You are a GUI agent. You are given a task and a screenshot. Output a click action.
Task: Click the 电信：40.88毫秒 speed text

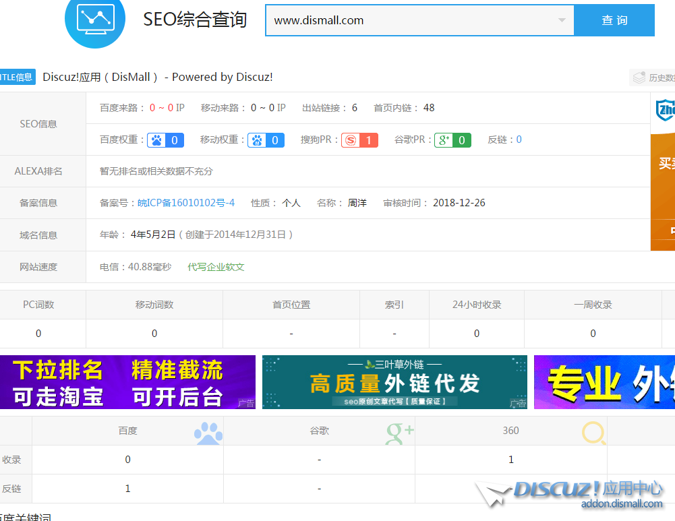click(136, 267)
